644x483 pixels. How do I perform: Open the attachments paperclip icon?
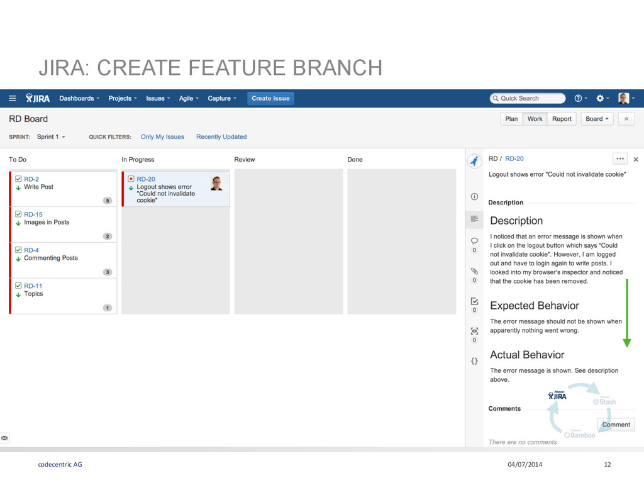(x=474, y=271)
